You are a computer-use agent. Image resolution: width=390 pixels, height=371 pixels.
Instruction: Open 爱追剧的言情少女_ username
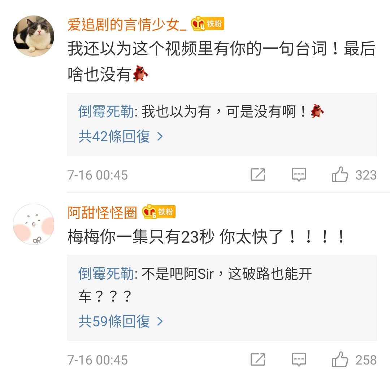click(x=127, y=25)
